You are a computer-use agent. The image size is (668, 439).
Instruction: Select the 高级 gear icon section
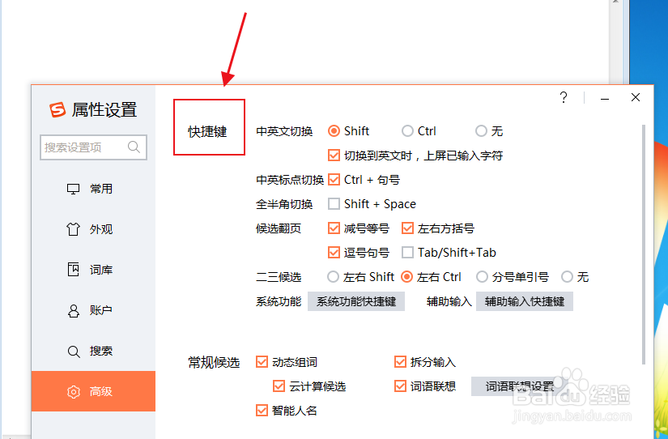[73, 392]
